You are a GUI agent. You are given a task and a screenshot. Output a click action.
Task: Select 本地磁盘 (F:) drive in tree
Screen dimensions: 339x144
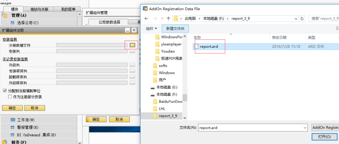(164, 94)
